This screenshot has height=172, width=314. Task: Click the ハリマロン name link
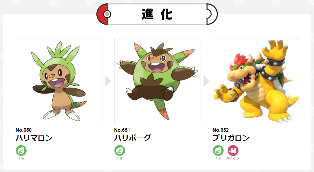click(x=34, y=138)
